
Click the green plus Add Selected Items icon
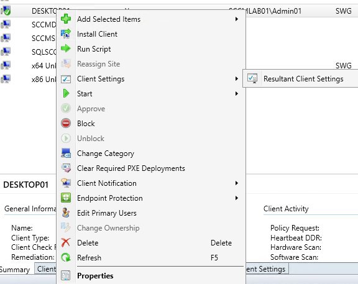tap(66, 19)
